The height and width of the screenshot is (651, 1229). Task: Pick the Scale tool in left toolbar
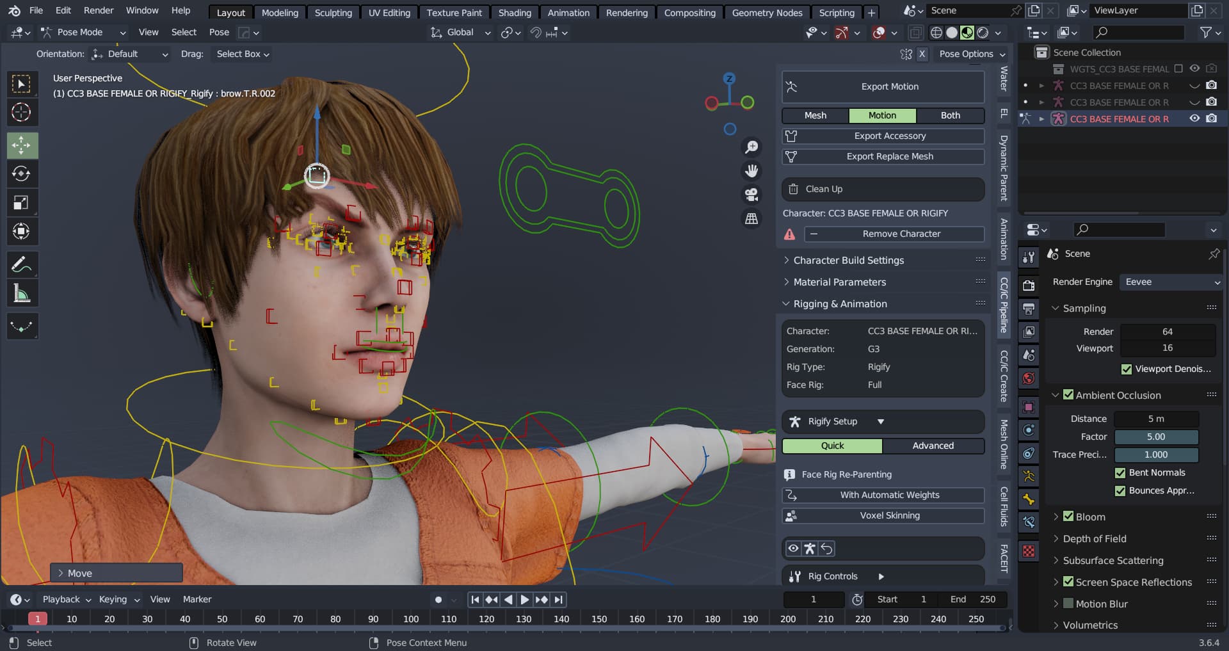(x=22, y=203)
